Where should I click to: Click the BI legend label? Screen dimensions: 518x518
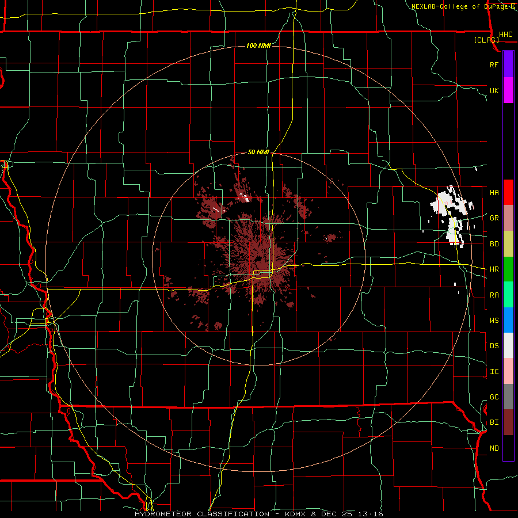pos(494,422)
